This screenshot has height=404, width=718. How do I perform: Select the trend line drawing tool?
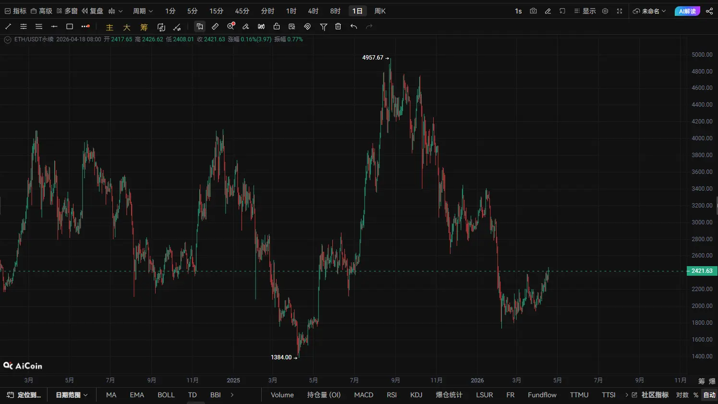pyautogui.click(x=8, y=26)
